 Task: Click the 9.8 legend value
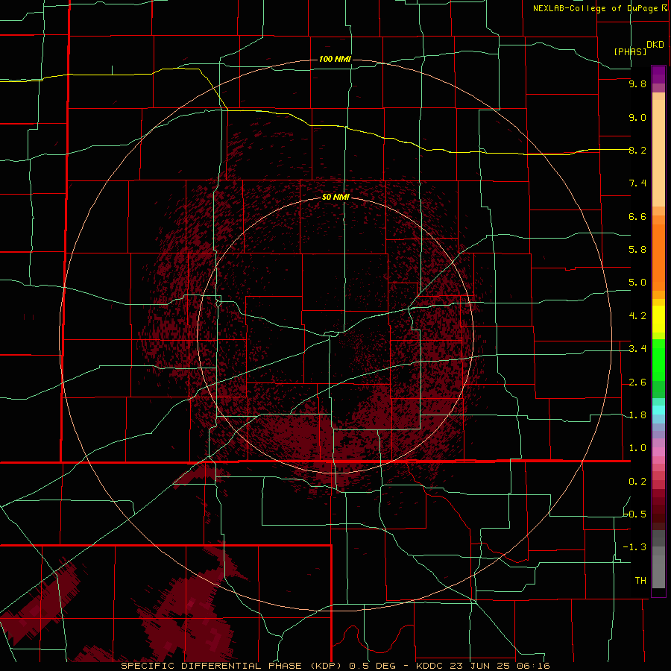point(637,84)
